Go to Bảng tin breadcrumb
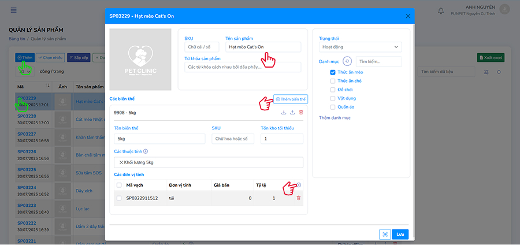This screenshot has width=520, height=245. pos(17,39)
